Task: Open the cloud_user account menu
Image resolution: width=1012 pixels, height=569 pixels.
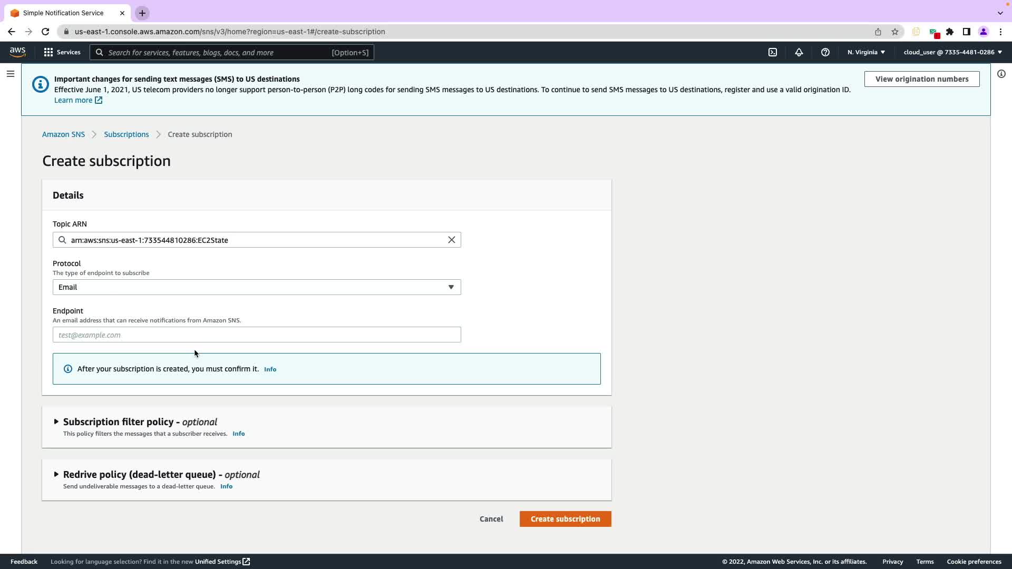Action: 952,52
